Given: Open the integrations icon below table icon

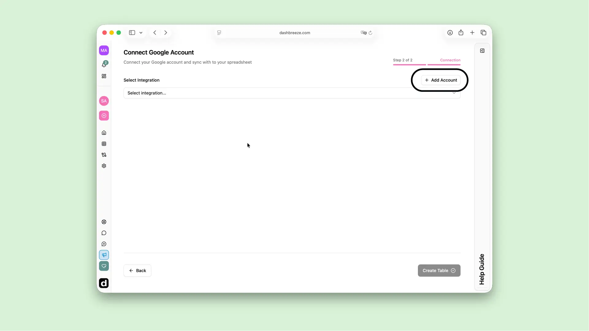Looking at the screenshot, I should tap(104, 155).
